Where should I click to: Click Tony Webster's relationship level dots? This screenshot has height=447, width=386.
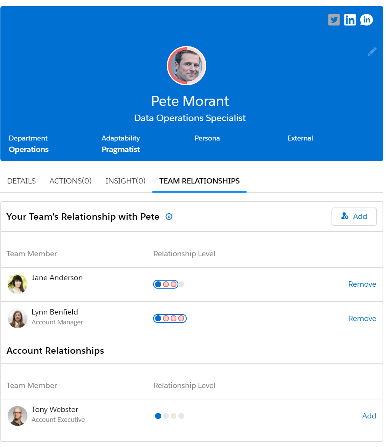(170, 416)
